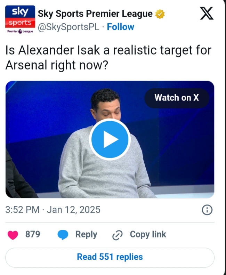
Task: Click the info icon beside the timestamp
Action: [x=207, y=210]
